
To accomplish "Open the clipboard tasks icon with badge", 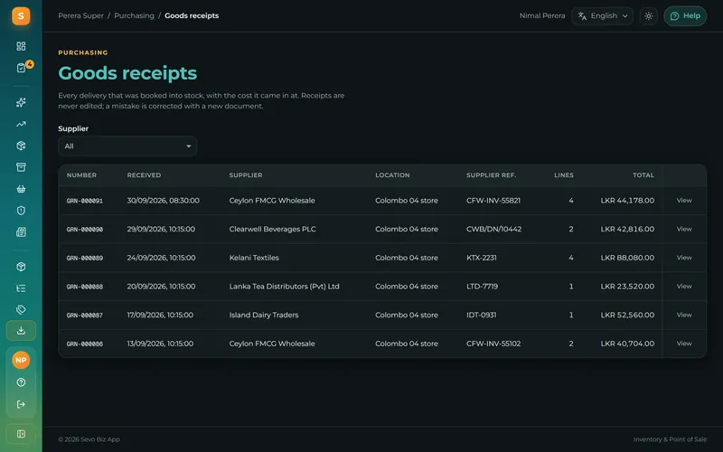I will 21,68.
